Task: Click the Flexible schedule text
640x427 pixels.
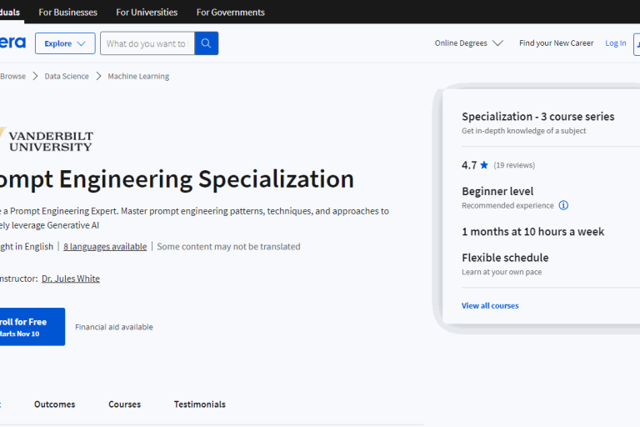Action: point(505,258)
